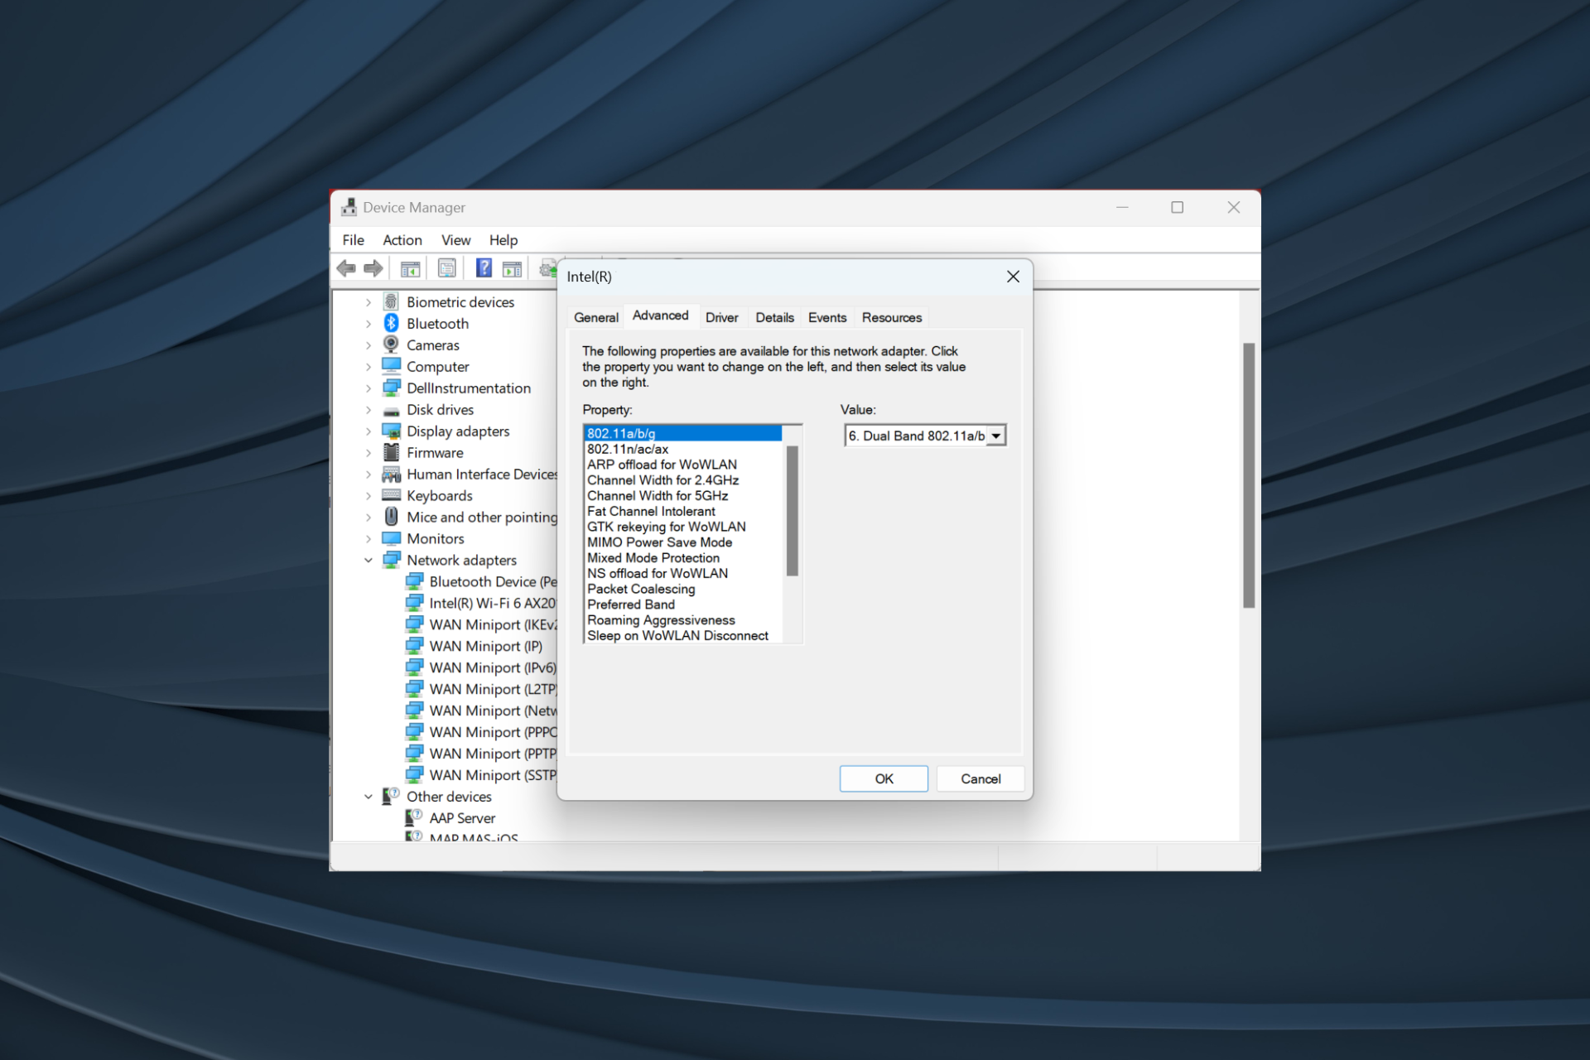Maximize the Device Manager window
This screenshot has width=1590, height=1060.
1177,207
